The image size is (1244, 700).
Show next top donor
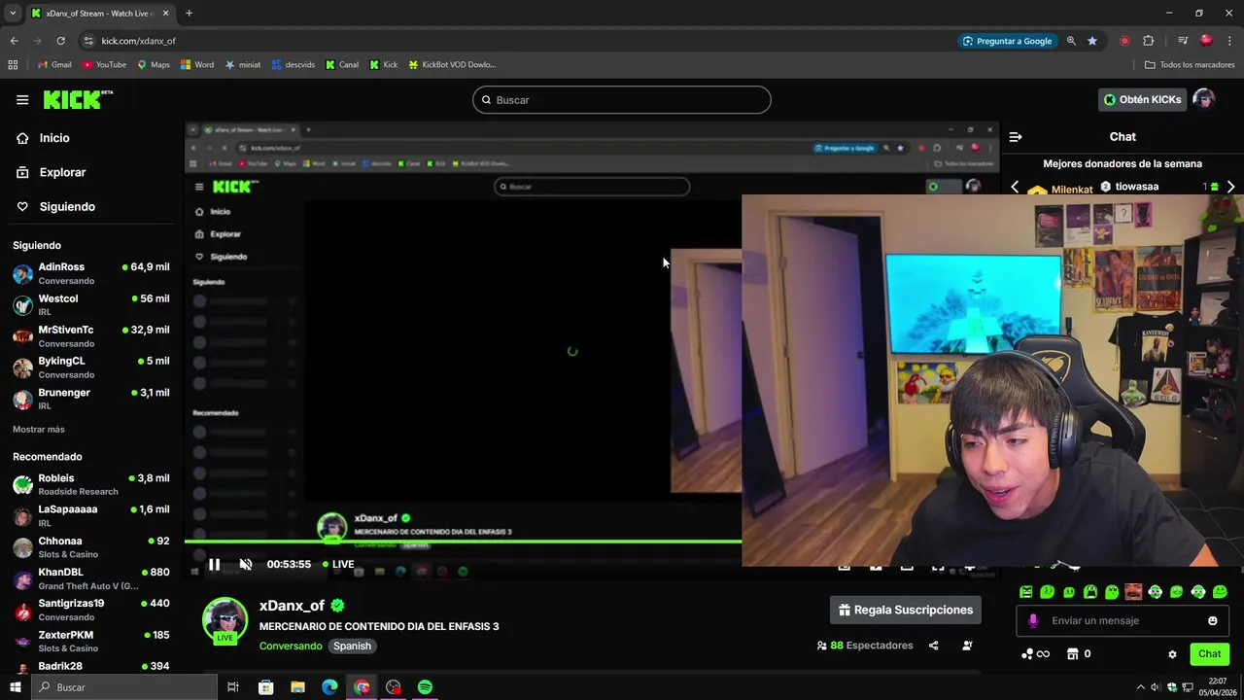click(1230, 187)
